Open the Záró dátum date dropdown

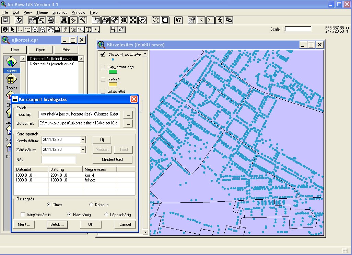click(83, 150)
